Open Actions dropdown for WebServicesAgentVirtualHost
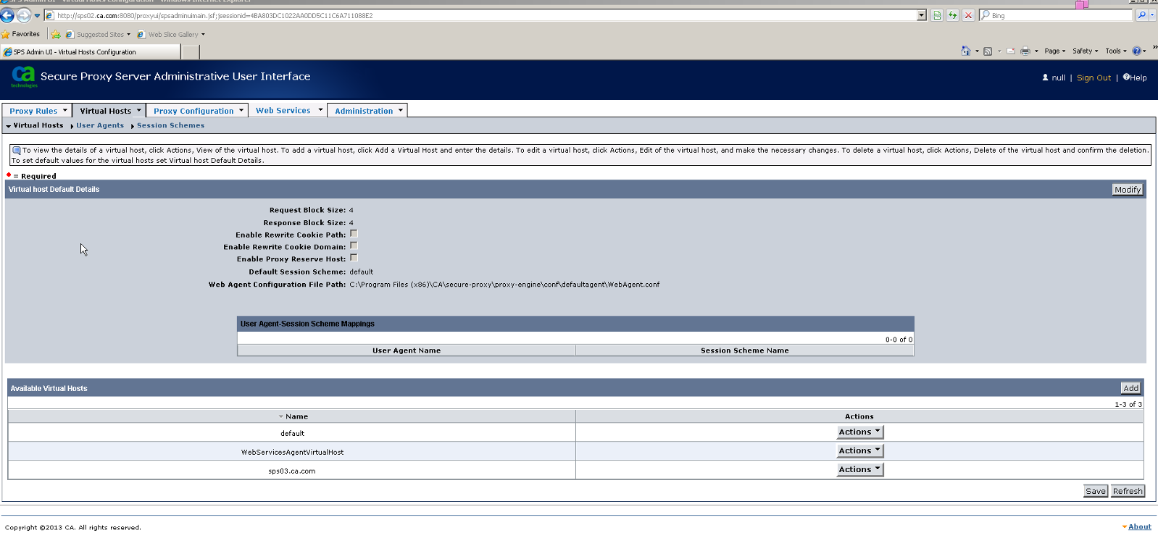1158x546 pixels. coord(860,450)
